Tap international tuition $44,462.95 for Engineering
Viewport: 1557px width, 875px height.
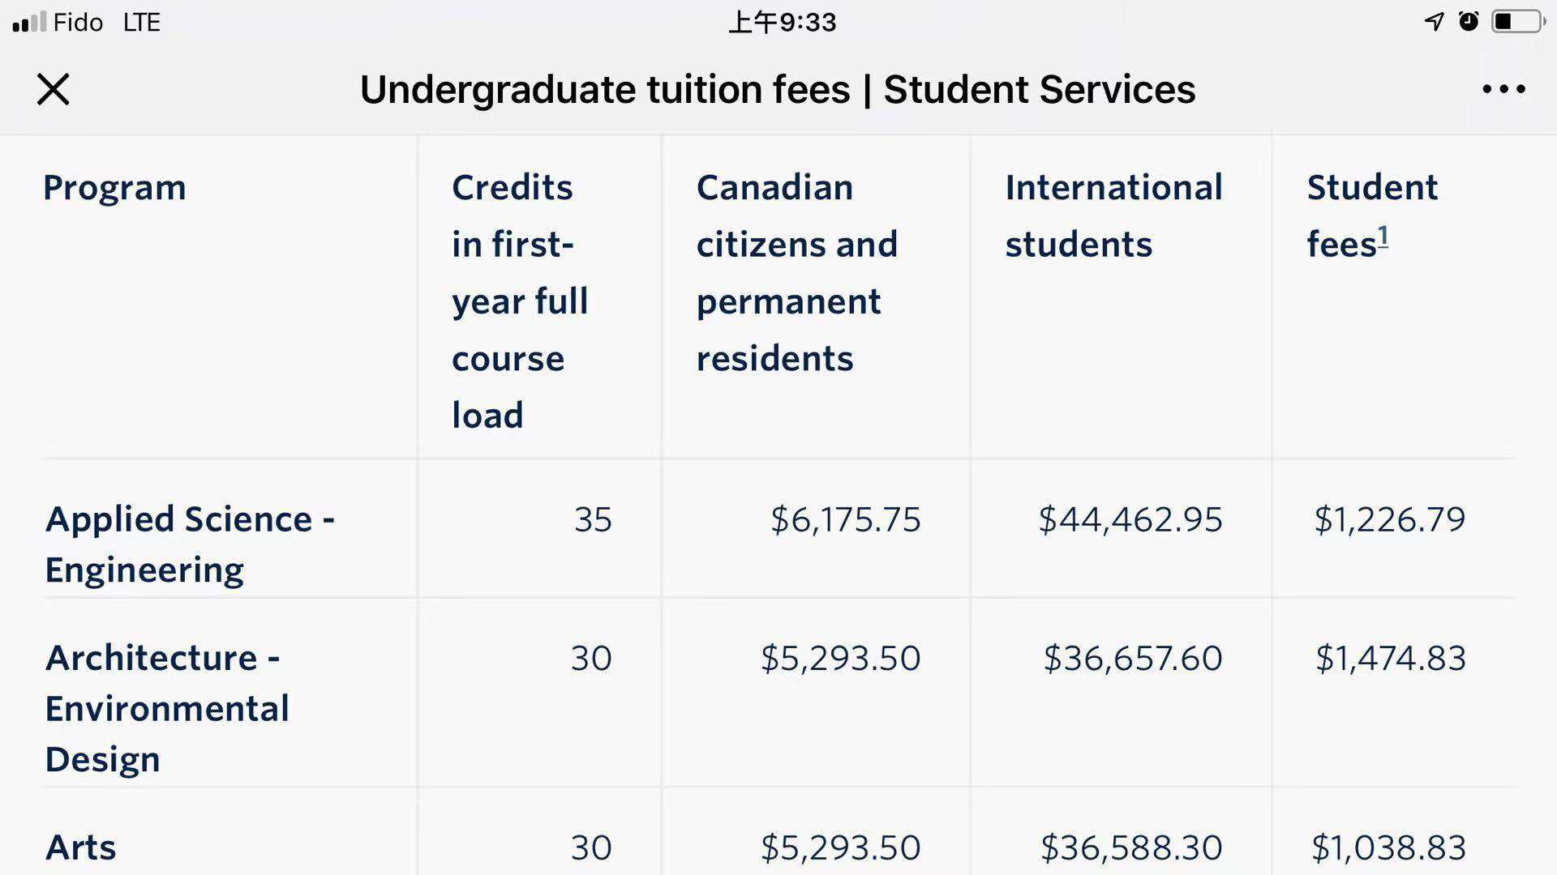click(x=1130, y=519)
